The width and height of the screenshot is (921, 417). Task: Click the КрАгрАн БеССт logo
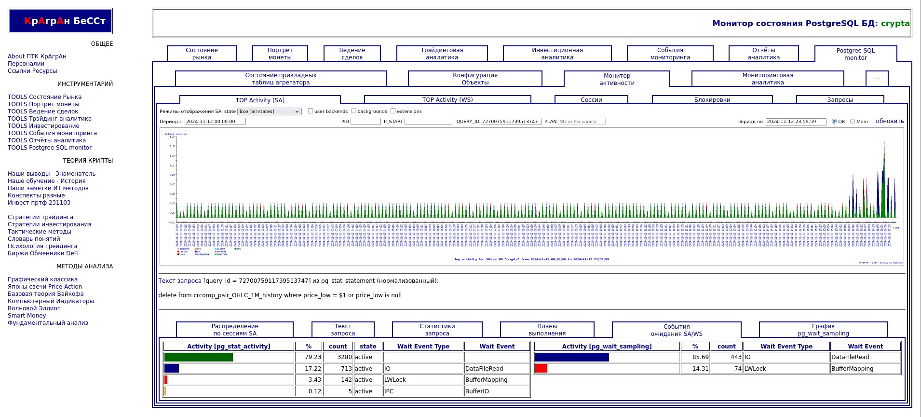click(60, 21)
